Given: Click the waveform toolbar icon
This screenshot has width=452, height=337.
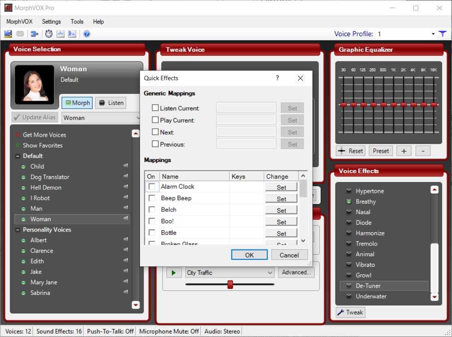Looking at the screenshot, I should coord(61,34).
